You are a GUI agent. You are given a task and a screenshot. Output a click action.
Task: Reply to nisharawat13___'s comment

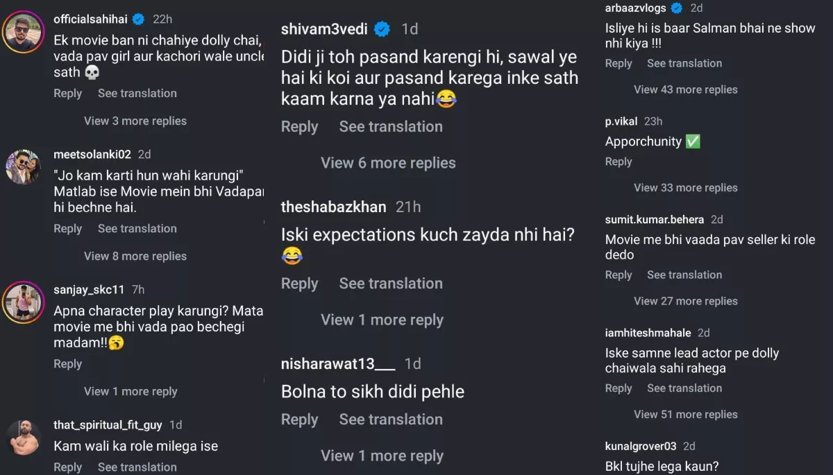point(299,420)
